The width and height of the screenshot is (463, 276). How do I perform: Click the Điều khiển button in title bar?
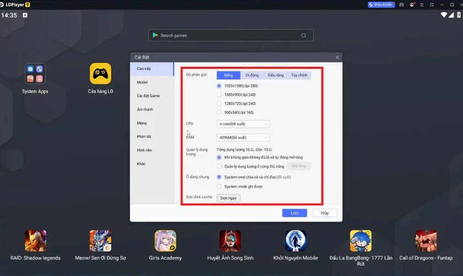(381, 5)
